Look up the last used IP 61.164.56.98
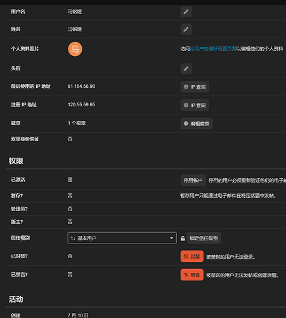The height and width of the screenshot is (318, 286). click(x=195, y=86)
